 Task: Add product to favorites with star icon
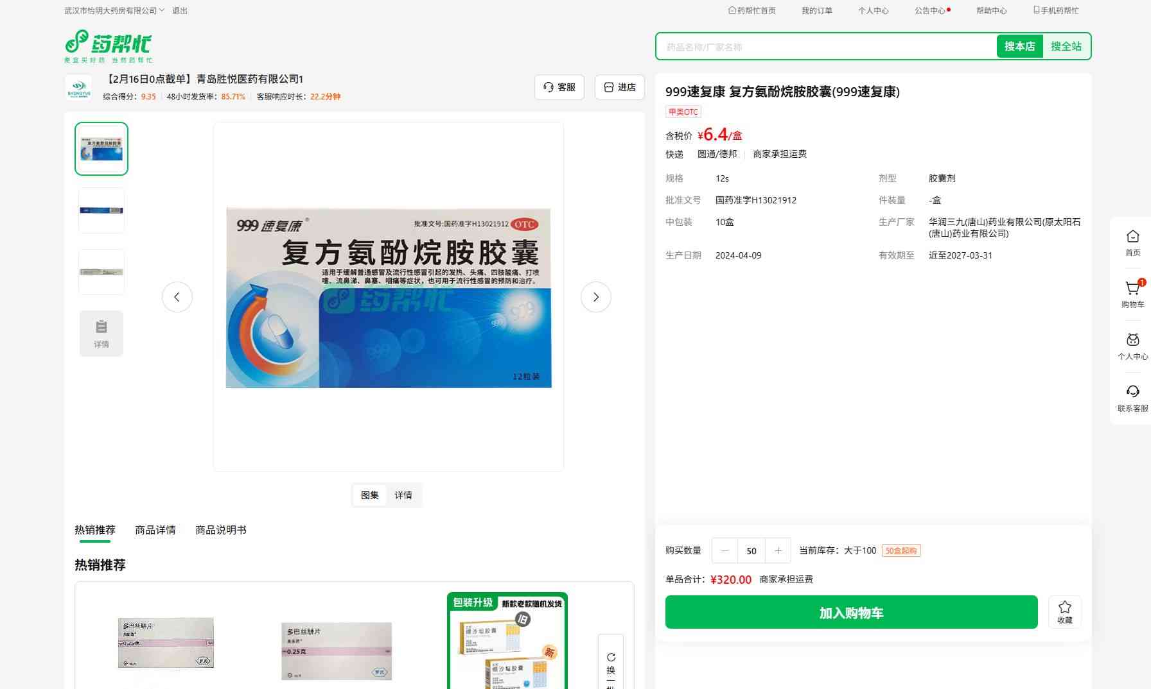point(1064,611)
